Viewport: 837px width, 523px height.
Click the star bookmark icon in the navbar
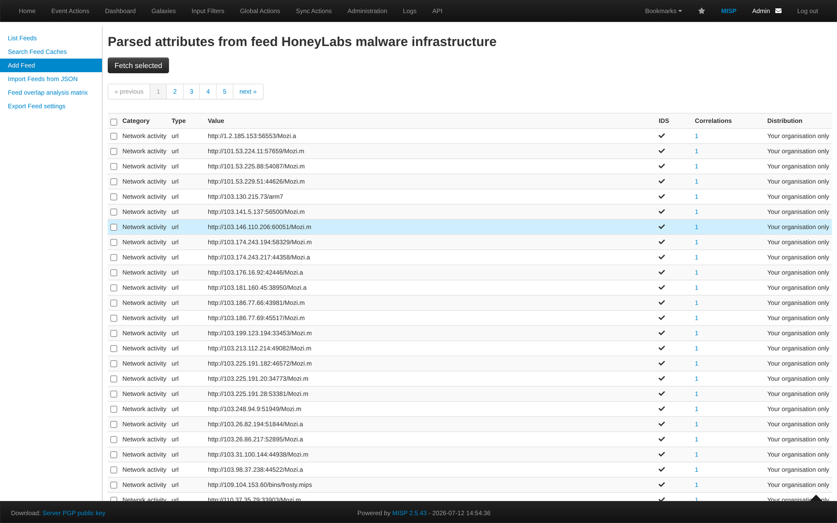(702, 11)
